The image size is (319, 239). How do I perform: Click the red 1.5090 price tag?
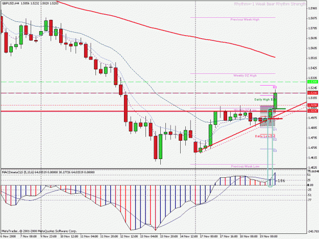(312, 105)
